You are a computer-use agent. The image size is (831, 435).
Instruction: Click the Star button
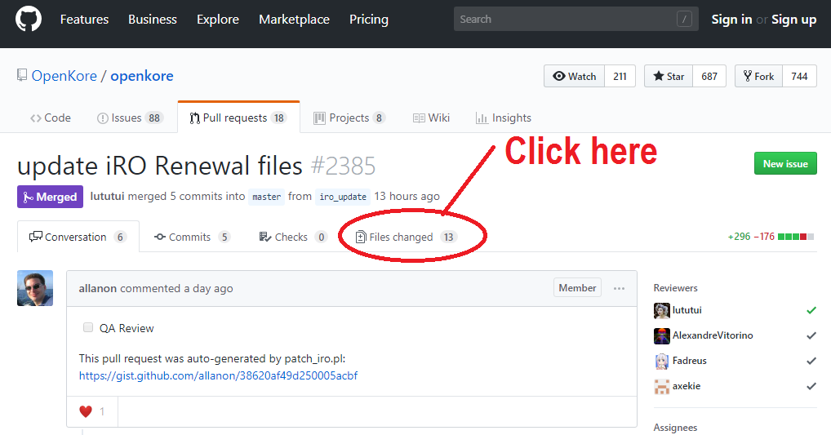(669, 76)
